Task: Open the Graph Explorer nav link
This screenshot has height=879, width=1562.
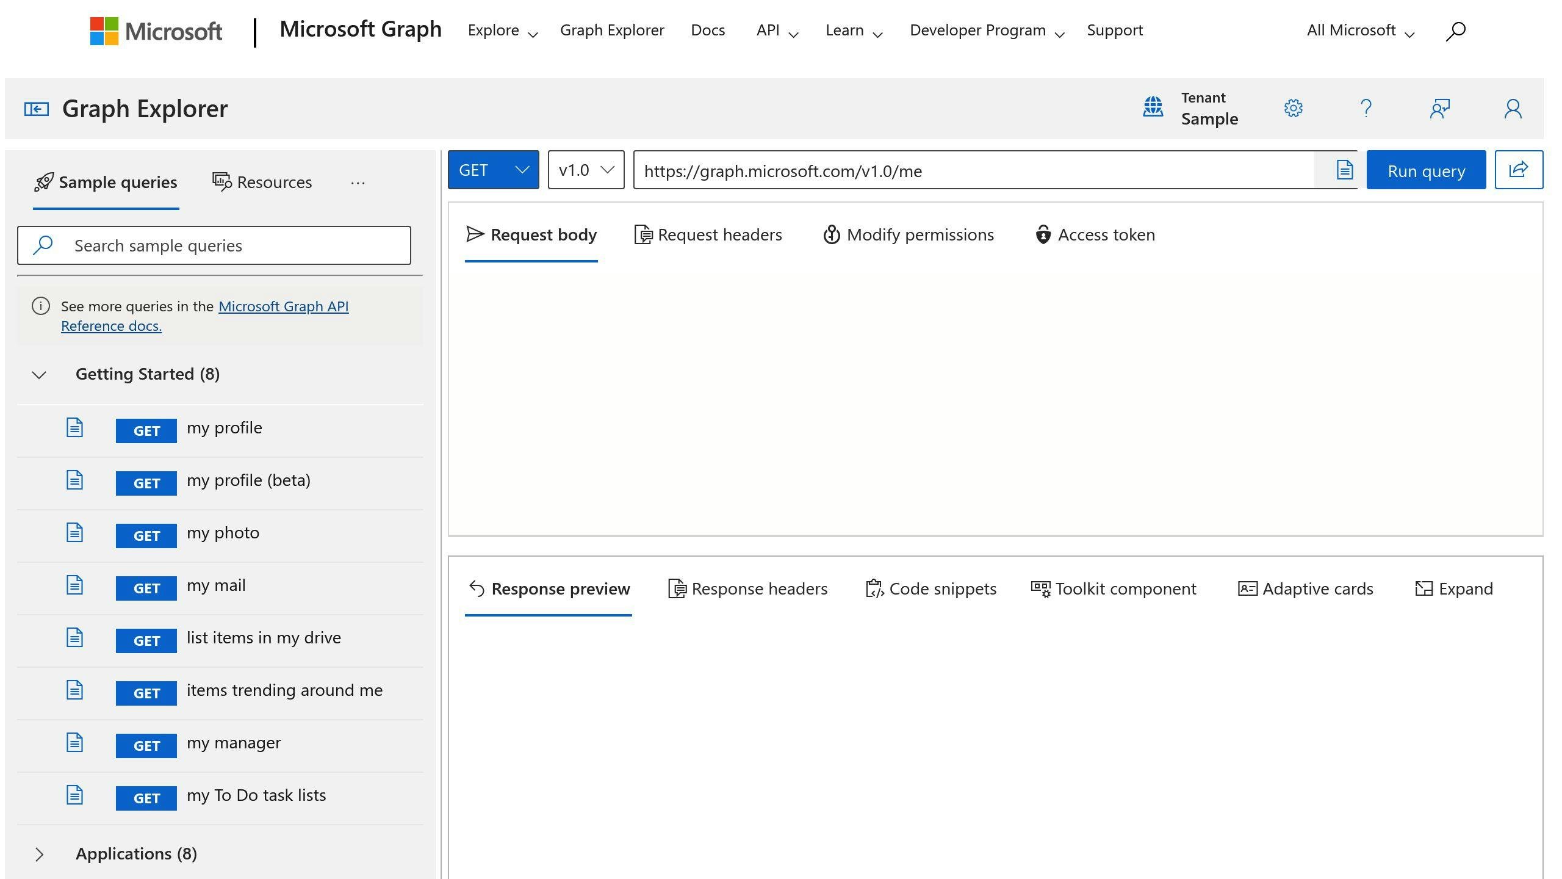Action: pos(612,31)
